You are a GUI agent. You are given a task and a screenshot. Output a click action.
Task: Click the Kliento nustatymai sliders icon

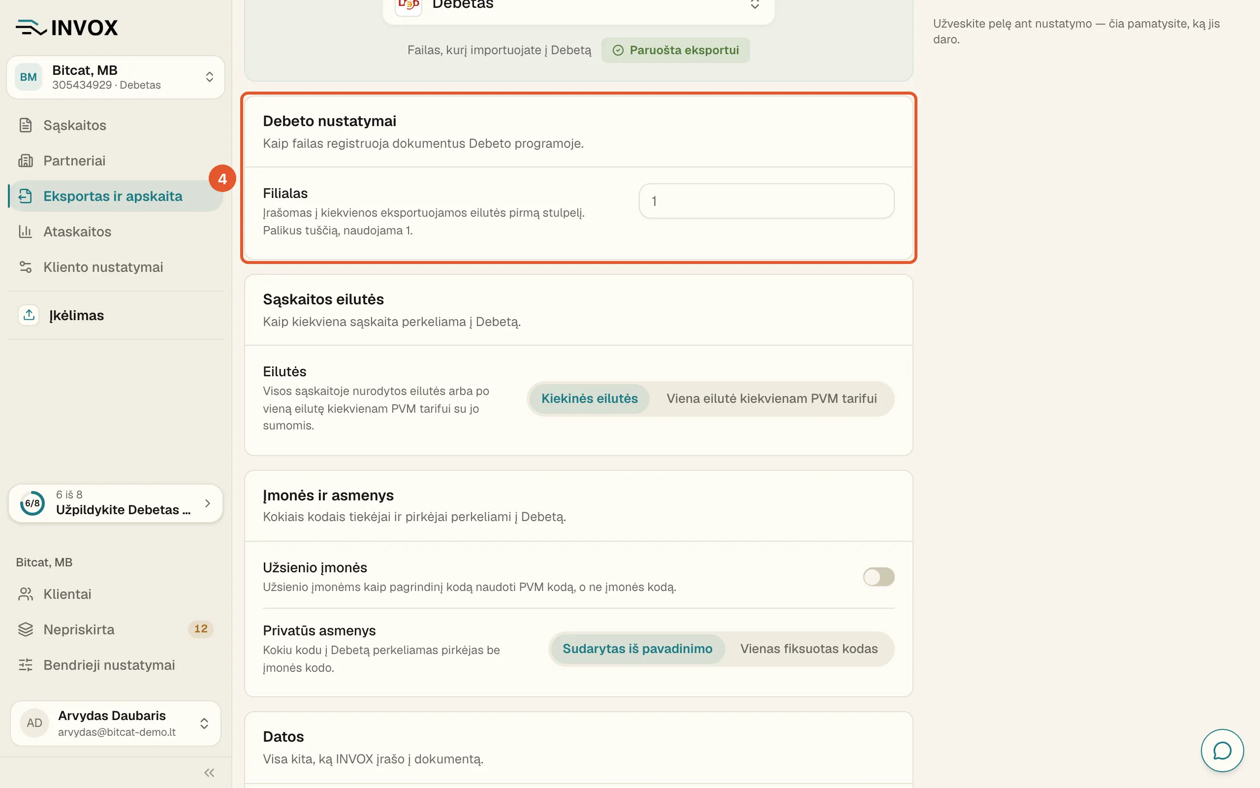(26, 267)
